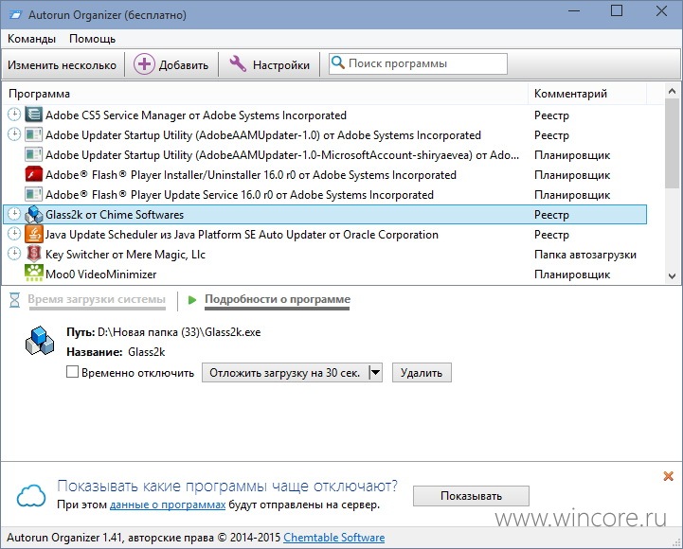
Task: Click the Показывать button in the banner
Action: click(x=471, y=496)
